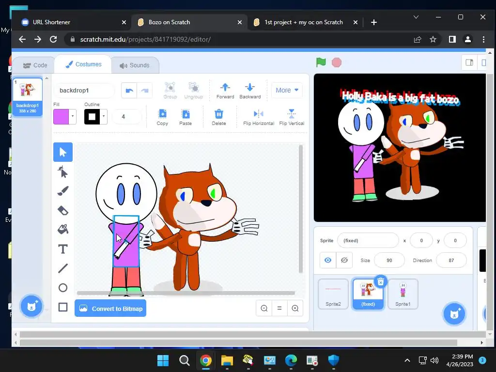
Task: Copy the selected shape
Action: point(162,117)
